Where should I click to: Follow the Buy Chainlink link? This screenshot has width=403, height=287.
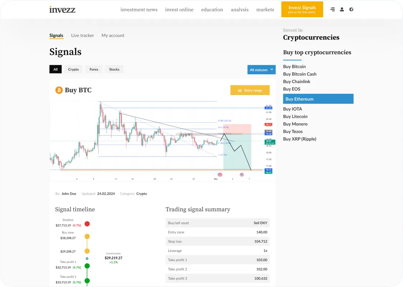297,81
